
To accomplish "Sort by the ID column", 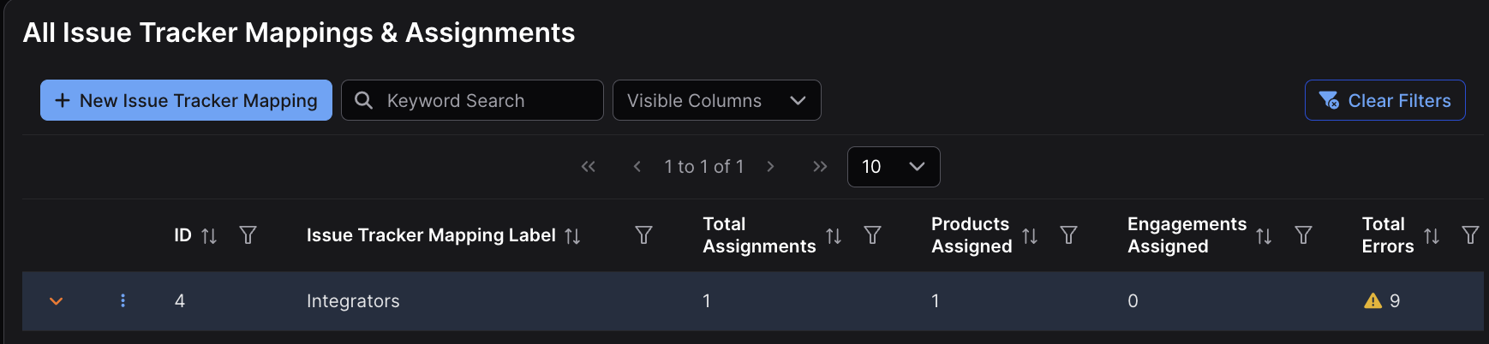I will tap(209, 236).
